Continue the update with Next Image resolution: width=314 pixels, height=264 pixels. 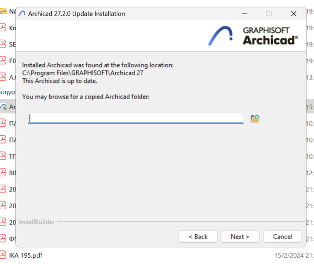240,237
